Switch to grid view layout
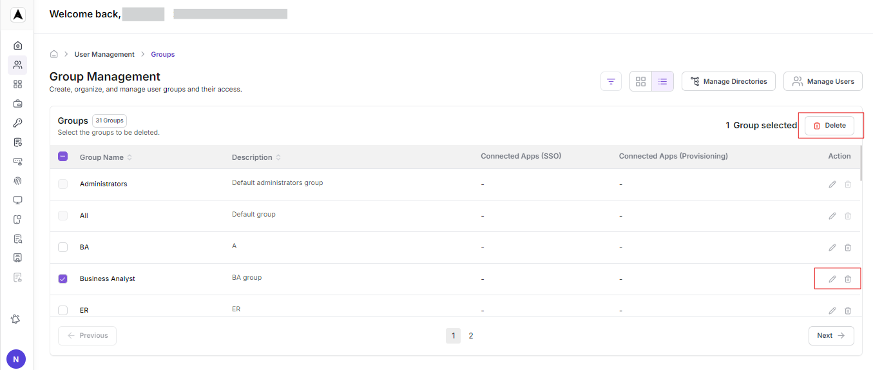The image size is (873, 370). pyautogui.click(x=640, y=81)
